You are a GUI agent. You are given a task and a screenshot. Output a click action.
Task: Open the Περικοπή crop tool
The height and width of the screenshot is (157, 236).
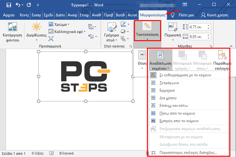coord(173,32)
